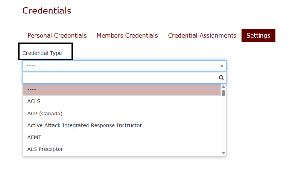Click the Credential Type label
The width and height of the screenshot is (301, 177).
(42, 53)
